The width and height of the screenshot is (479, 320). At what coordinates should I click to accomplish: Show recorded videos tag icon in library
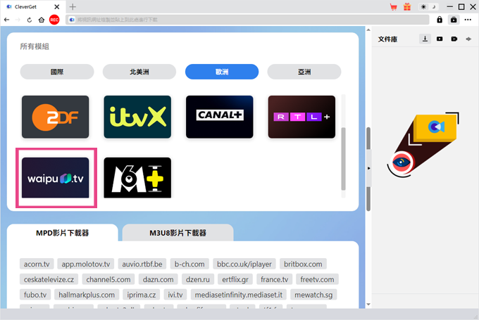coord(454,39)
